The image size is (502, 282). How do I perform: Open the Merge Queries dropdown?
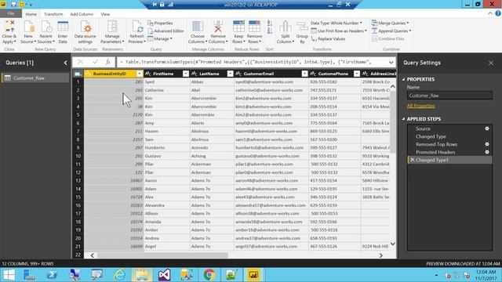[x=391, y=23]
